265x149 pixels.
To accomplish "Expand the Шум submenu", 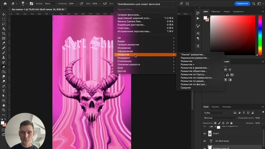I will click(145, 68).
